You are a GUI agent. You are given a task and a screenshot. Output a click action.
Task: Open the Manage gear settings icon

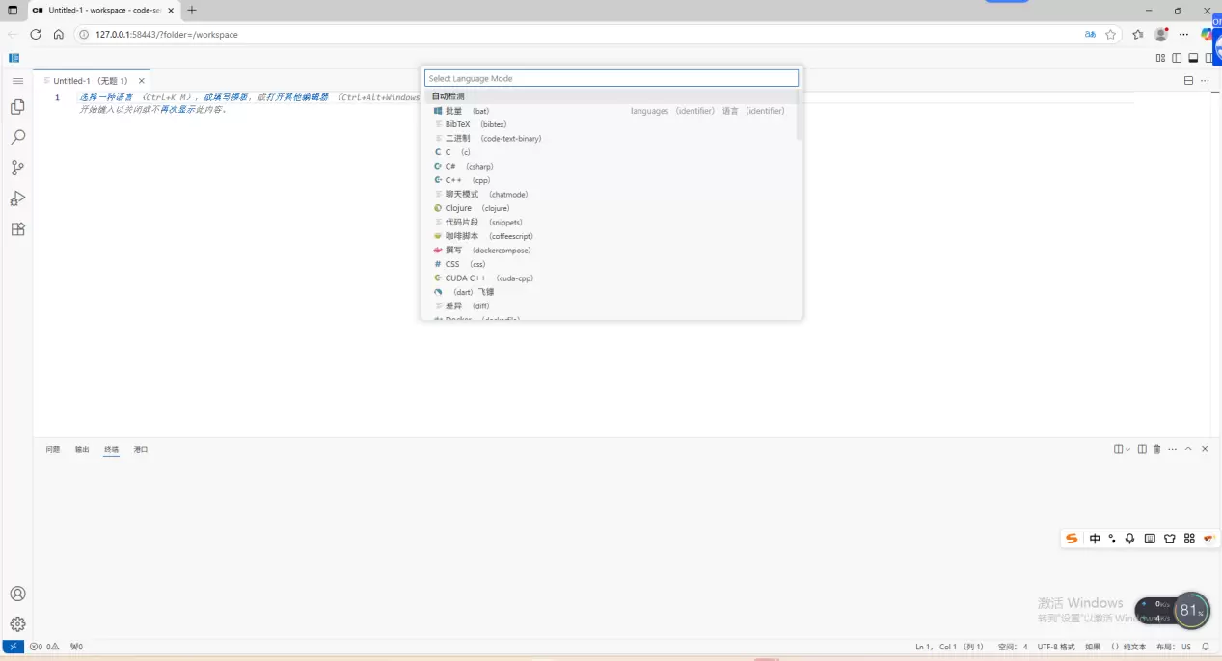(17, 624)
